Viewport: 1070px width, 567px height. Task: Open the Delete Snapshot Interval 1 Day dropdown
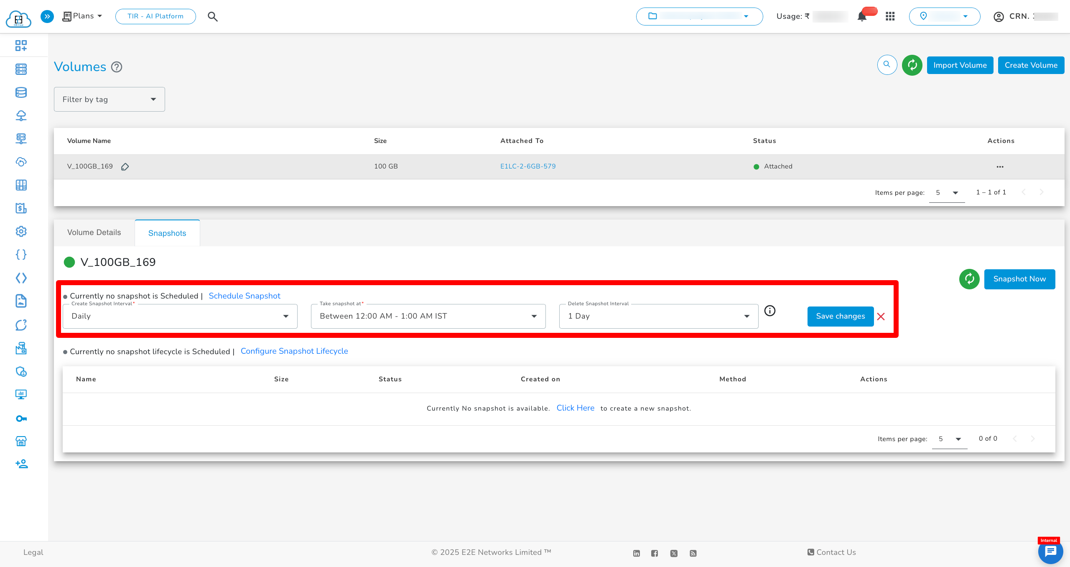658,316
